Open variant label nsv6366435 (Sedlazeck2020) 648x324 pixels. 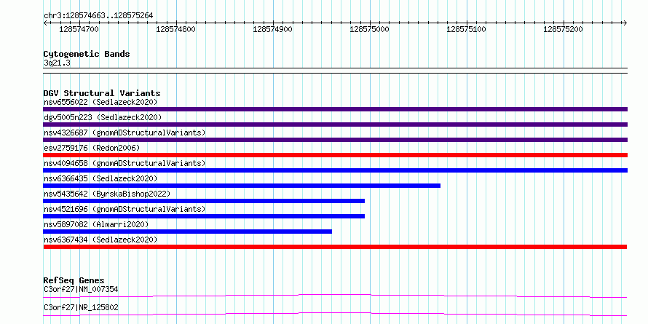coord(100,178)
